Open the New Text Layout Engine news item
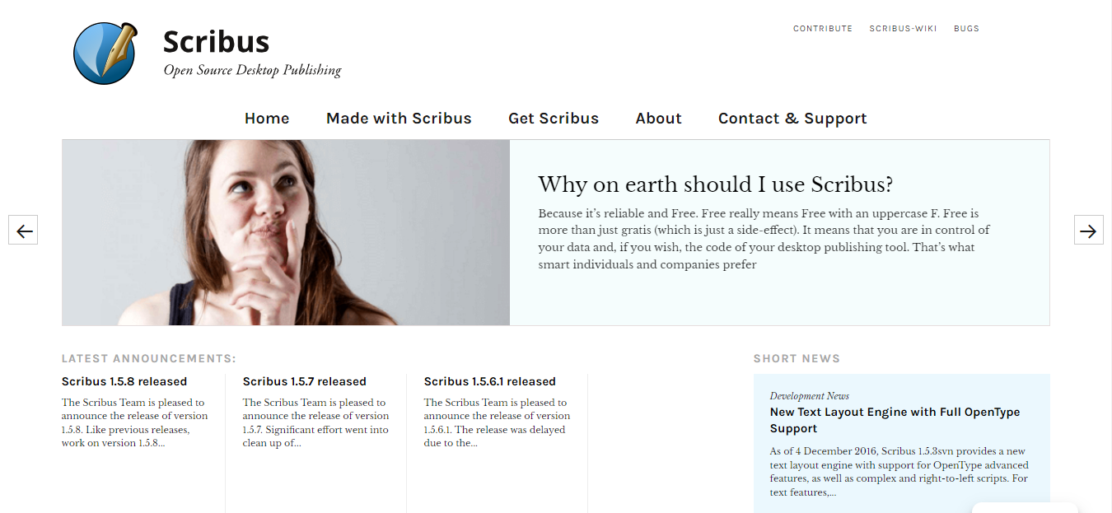The width and height of the screenshot is (1112, 513). (895, 420)
